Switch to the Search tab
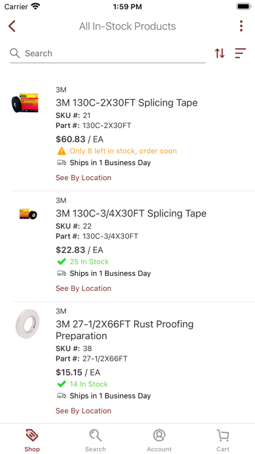Image resolution: width=255 pixels, height=454 pixels. click(x=96, y=440)
